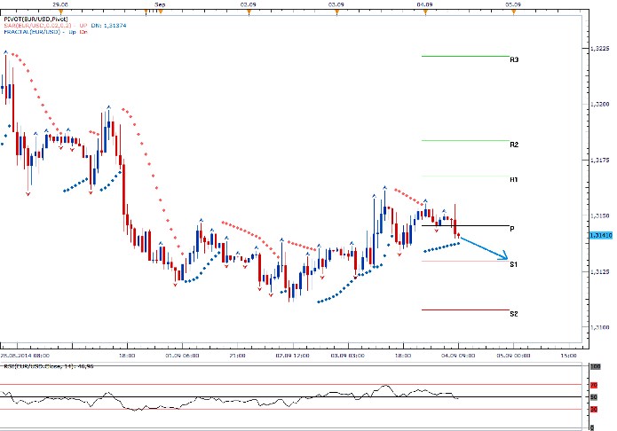The width and height of the screenshot is (617, 431).
Task: Click the 1,3100 price axis label
Action: click(x=599, y=327)
